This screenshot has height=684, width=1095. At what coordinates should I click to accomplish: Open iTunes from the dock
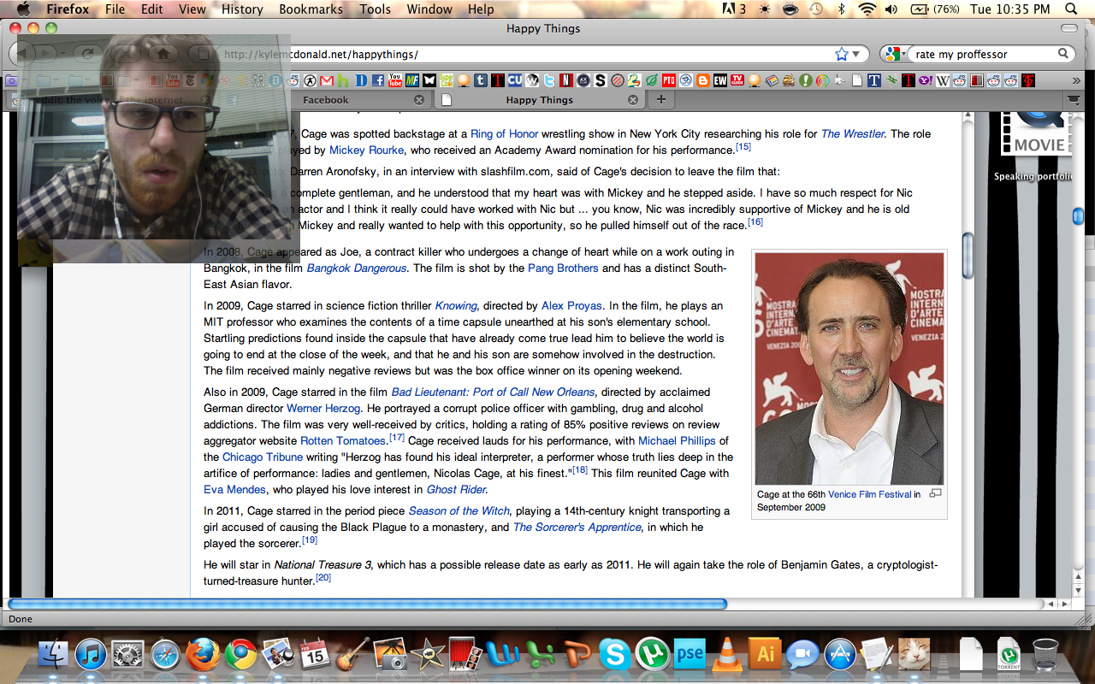tap(91, 655)
